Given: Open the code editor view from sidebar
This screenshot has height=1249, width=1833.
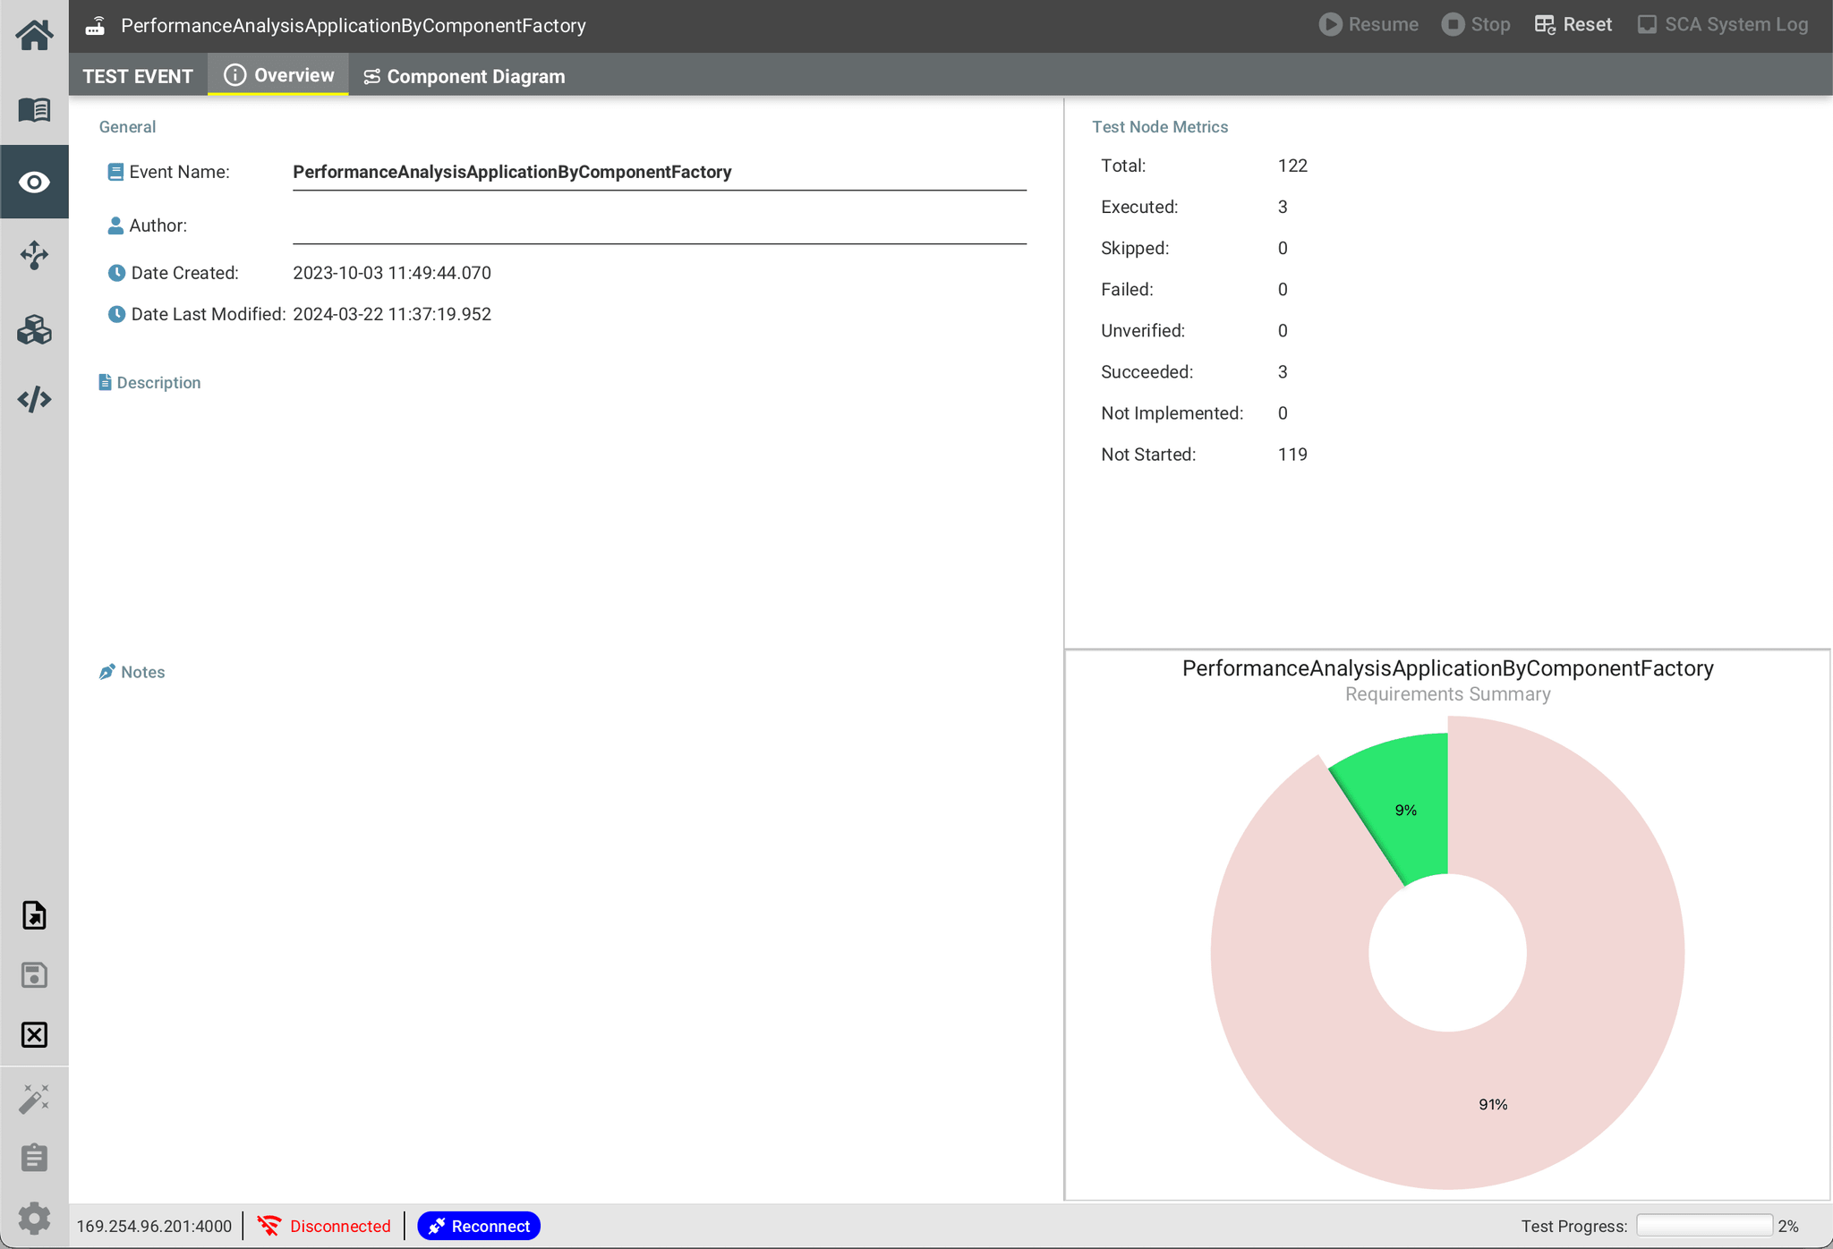Looking at the screenshot, I should (x=34, y=399).
